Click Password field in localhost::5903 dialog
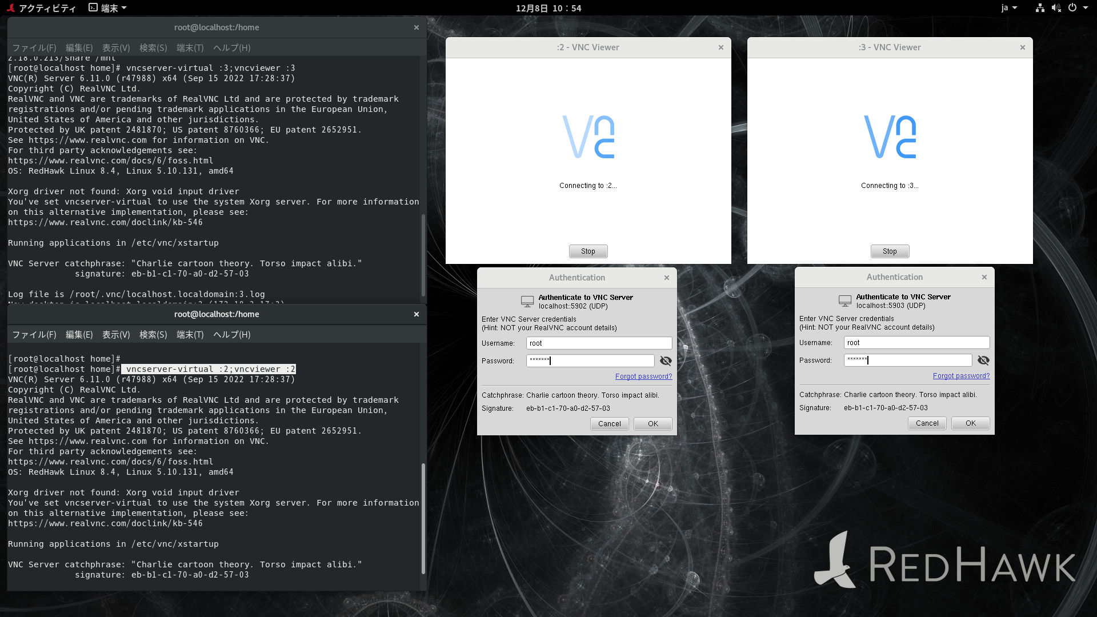 tap(908, 360)
